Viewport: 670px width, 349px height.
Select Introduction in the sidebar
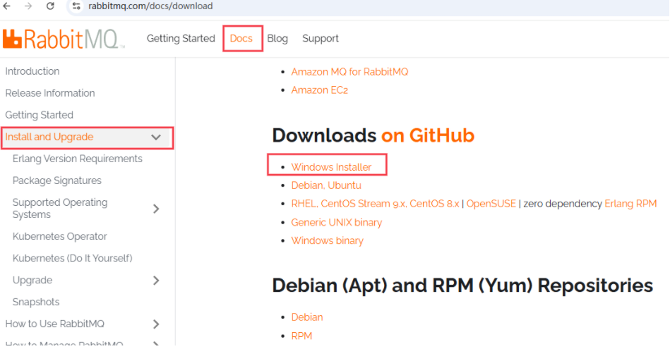pos(32,71)
